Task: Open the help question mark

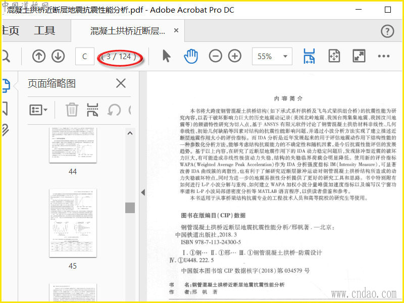Action: (387, 31)
